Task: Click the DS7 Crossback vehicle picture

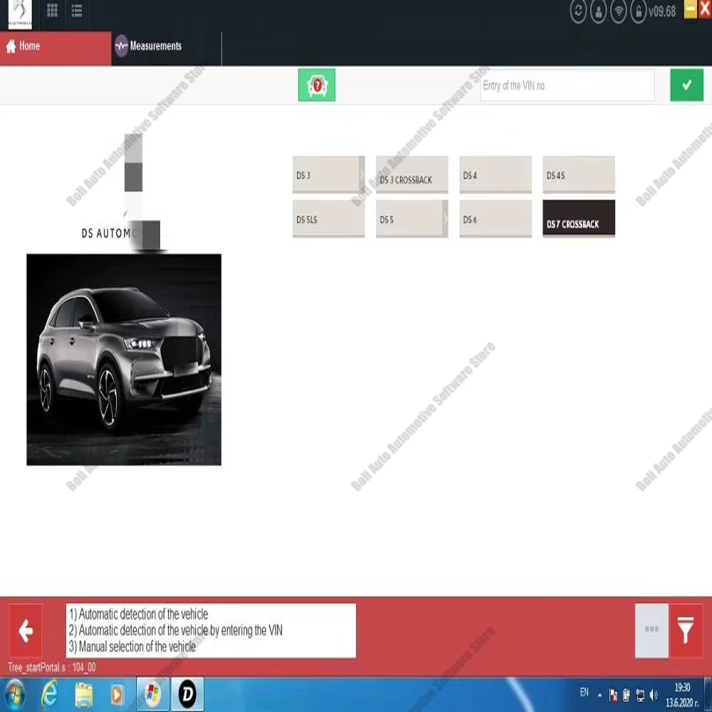Action: tap(124, 360)
